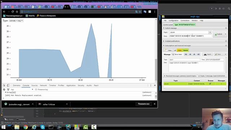
Task: Open the Рекомендуемые узлы bookmark
Action: click(x=13, y=16)
